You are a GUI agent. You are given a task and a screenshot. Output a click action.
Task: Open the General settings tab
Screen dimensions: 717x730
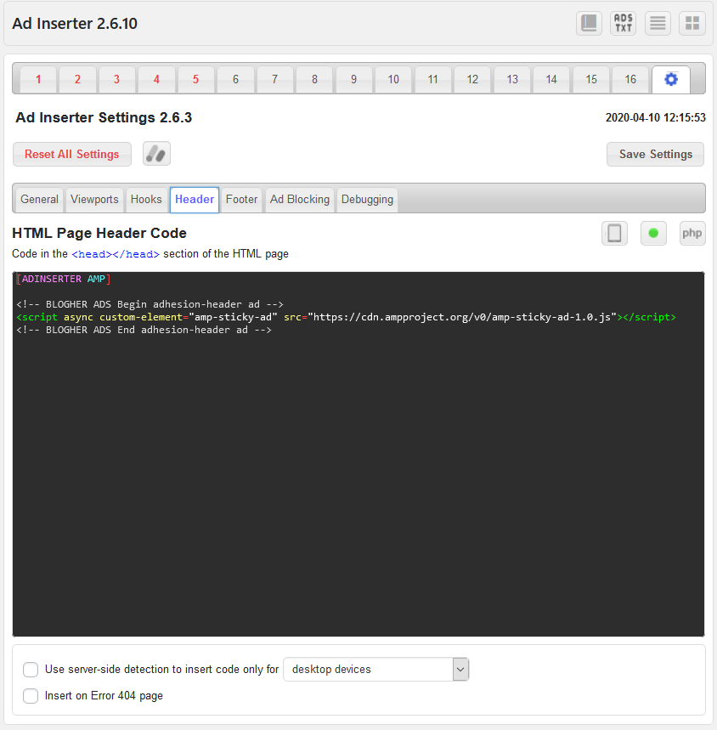point(39,199)
